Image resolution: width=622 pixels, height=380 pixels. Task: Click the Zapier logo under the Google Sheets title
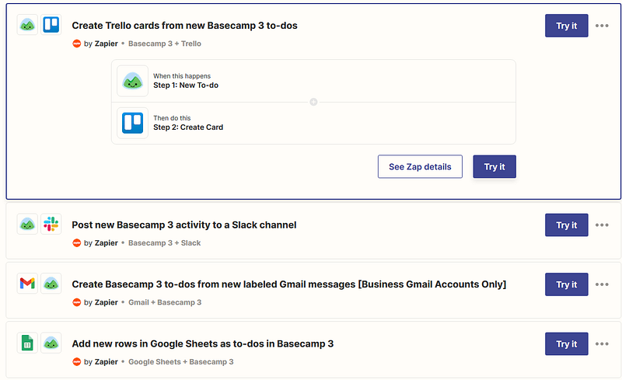(76, 362)
